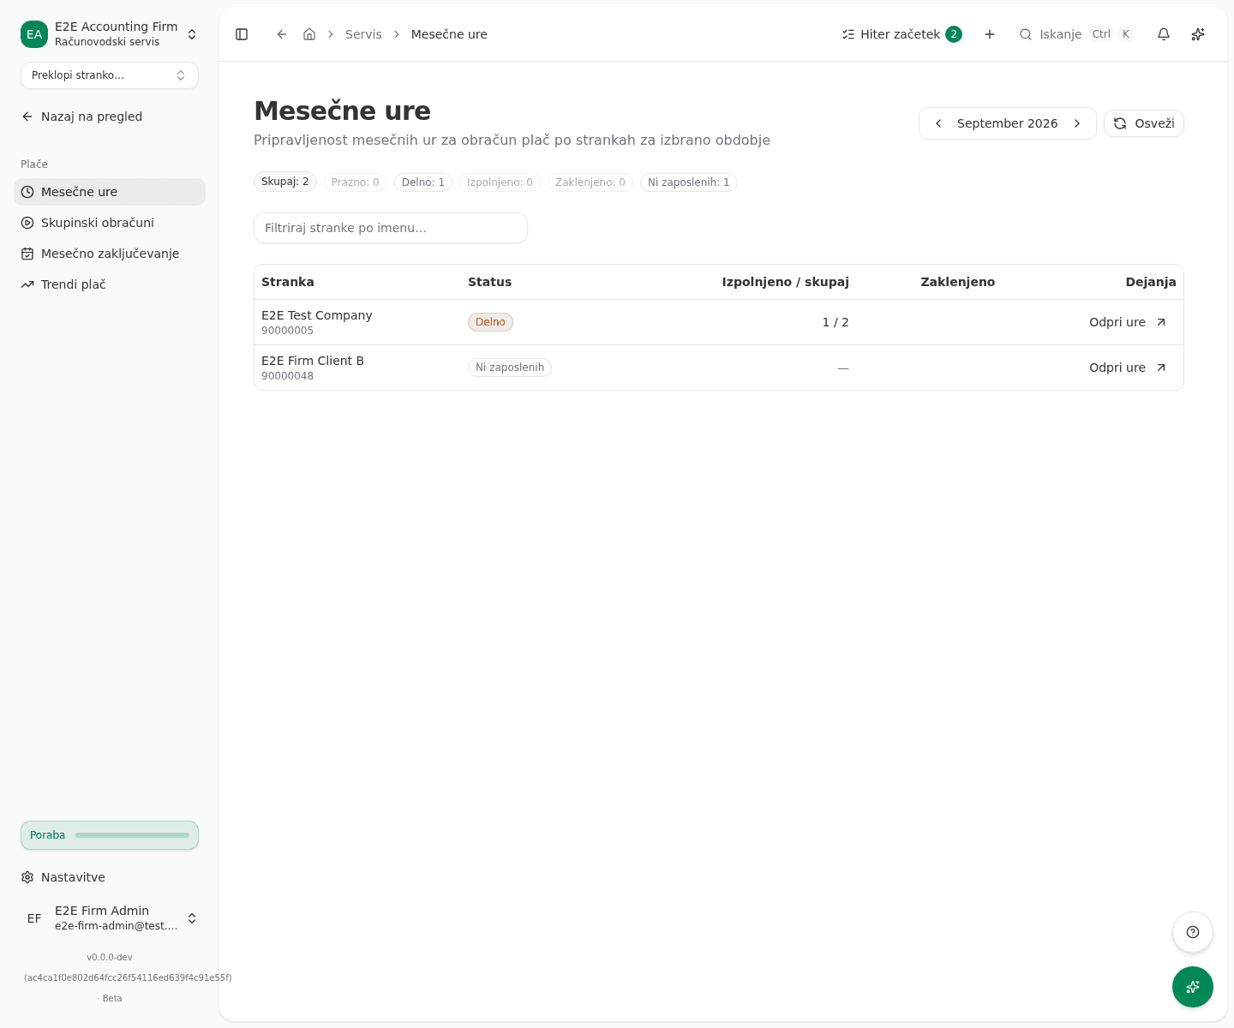Open ure for E2E Test Company
Viewport: 1234px width, 1028px height.
click(1128, 322)
